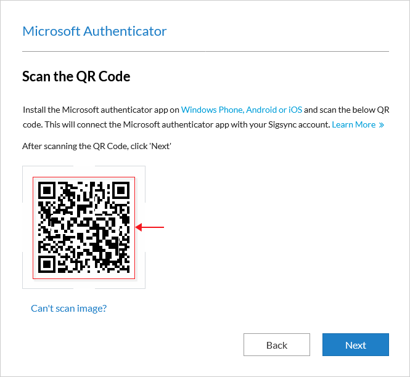Select the Microsoft Authenticator title
Viewport: 410px width, 377px height.
coord(95,31)
